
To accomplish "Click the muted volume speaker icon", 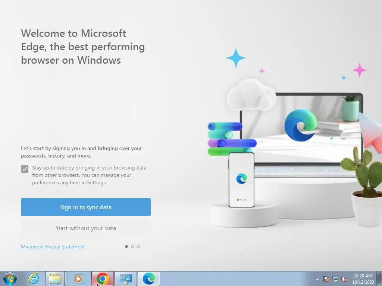I will pyautogui.click(x=344, y=279).
